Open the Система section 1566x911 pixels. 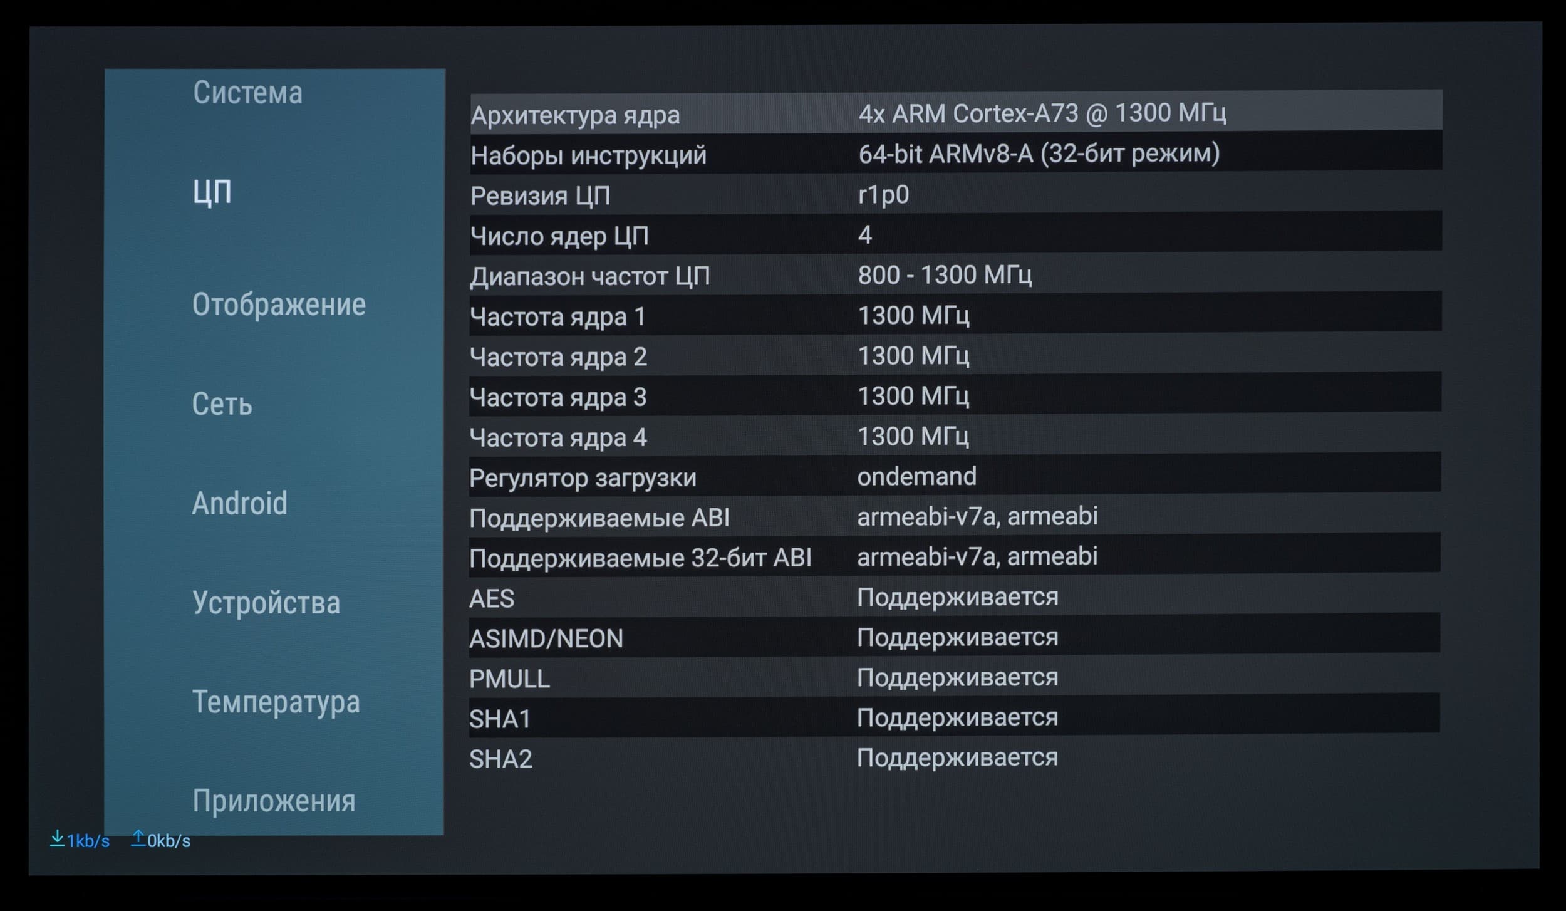(247, 93)
